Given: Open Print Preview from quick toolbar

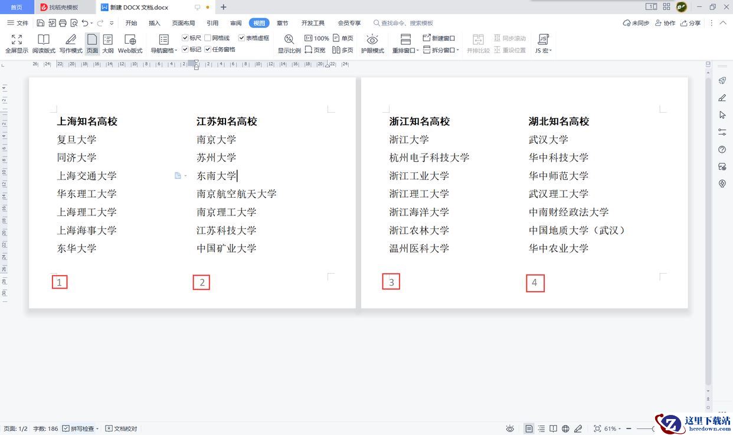Looking at the screenshot, I should (x=74, y=23).
